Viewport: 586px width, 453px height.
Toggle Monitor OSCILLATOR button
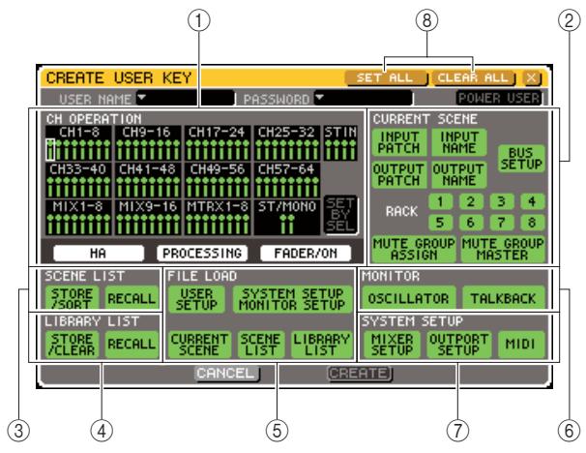[x=409, y=298]
